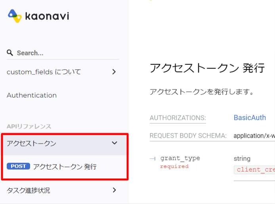The width and height of the screenshot is (275, 204).
Task: Click the blue POST badge
Action: (x=18, y=166)
